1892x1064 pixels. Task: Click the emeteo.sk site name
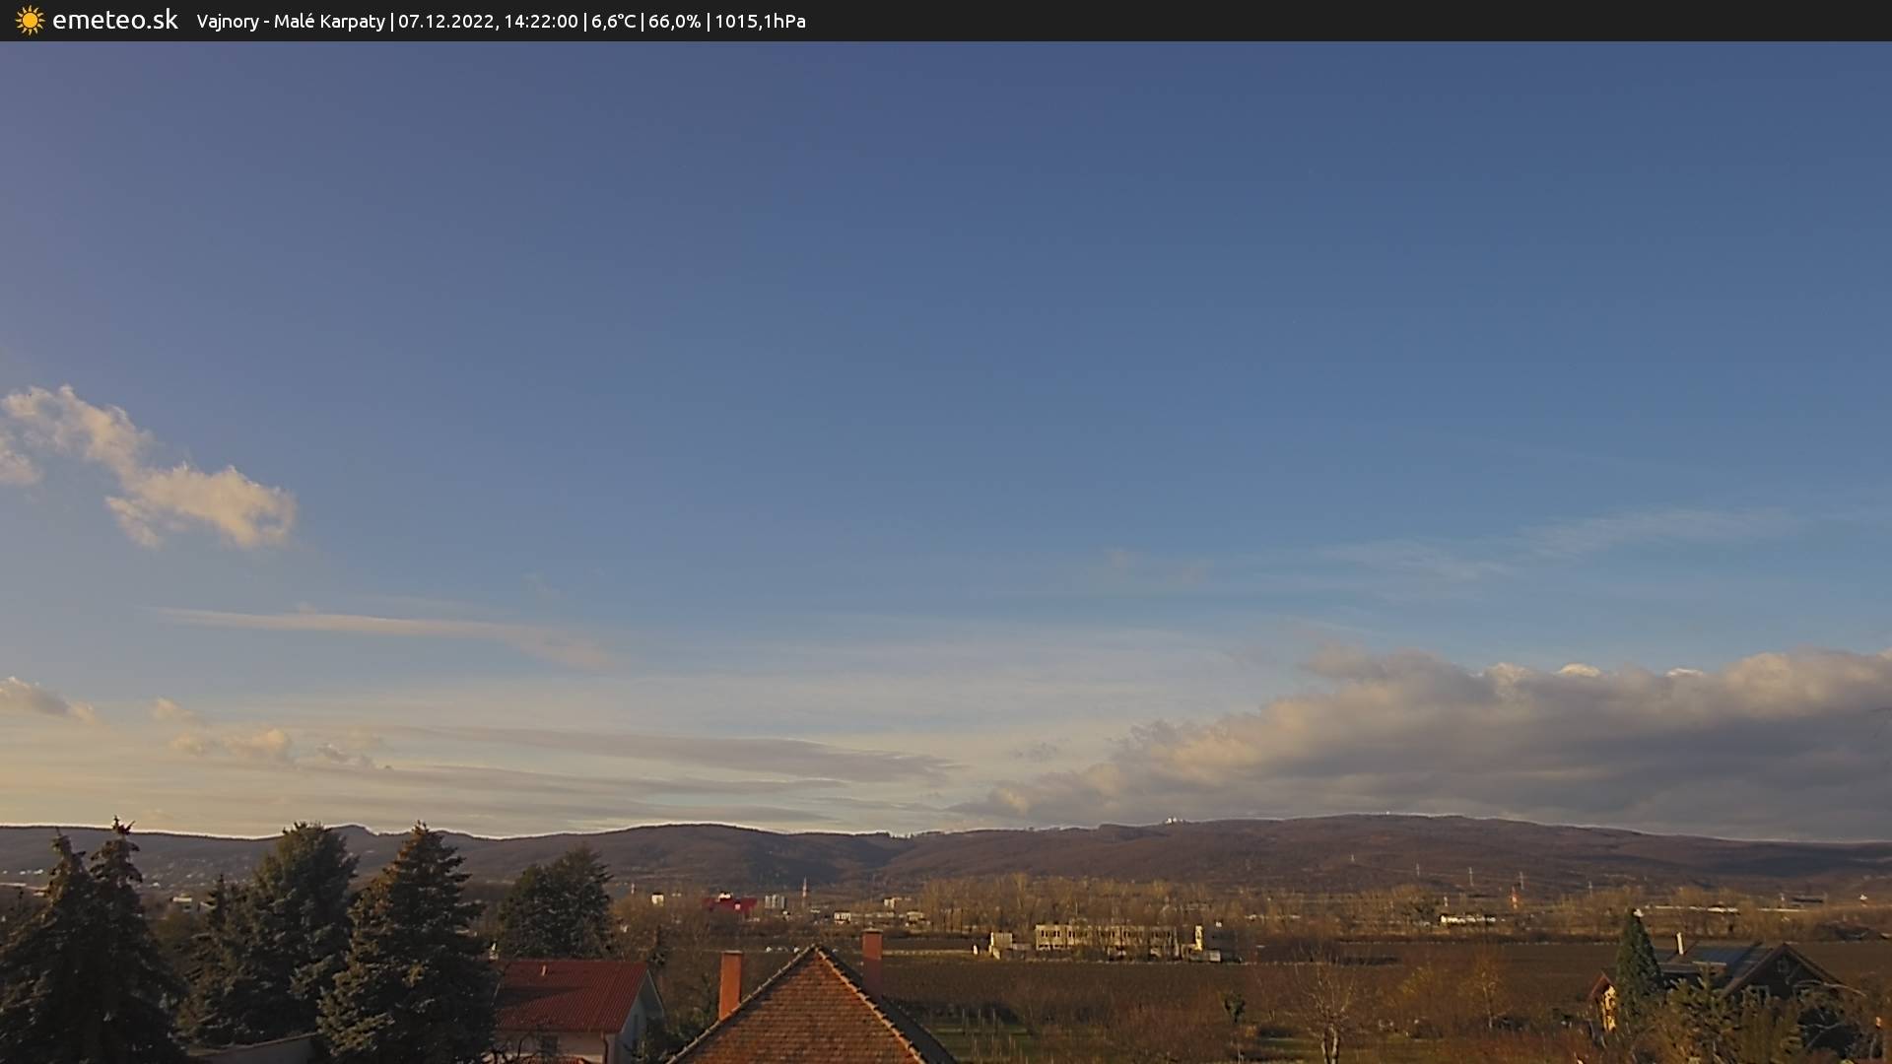pos(115,21)
